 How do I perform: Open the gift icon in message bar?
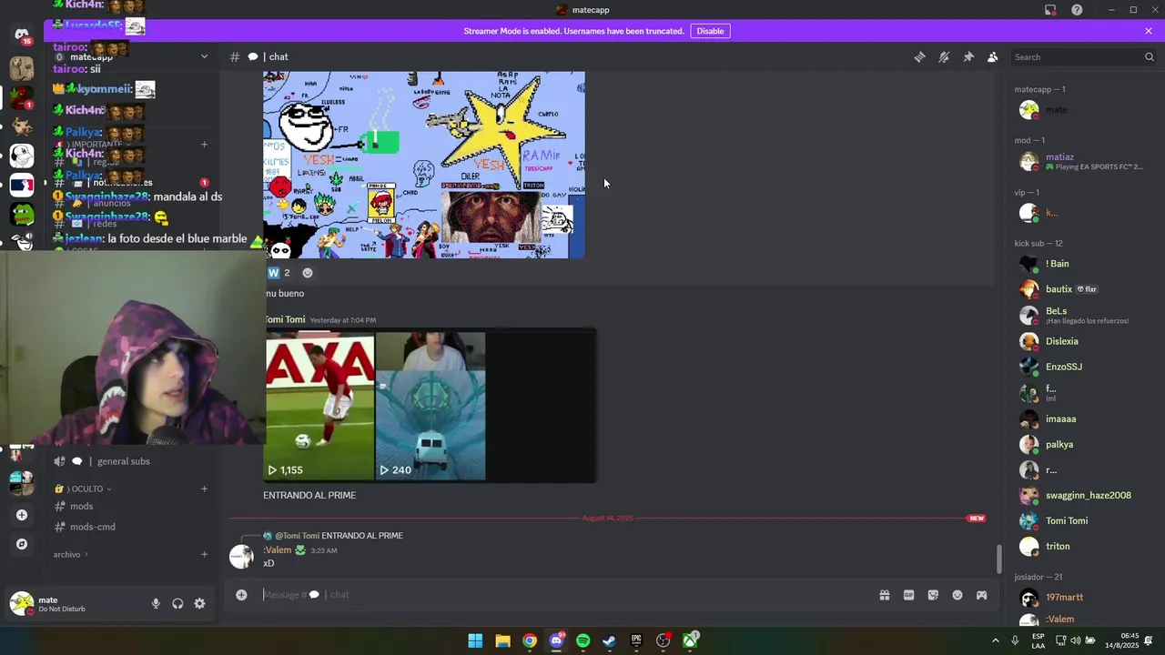(x=884, y=595)
